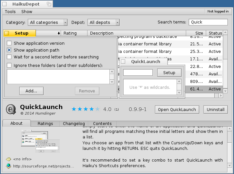Click the QuickLaunch search input field

coord(138,72)
